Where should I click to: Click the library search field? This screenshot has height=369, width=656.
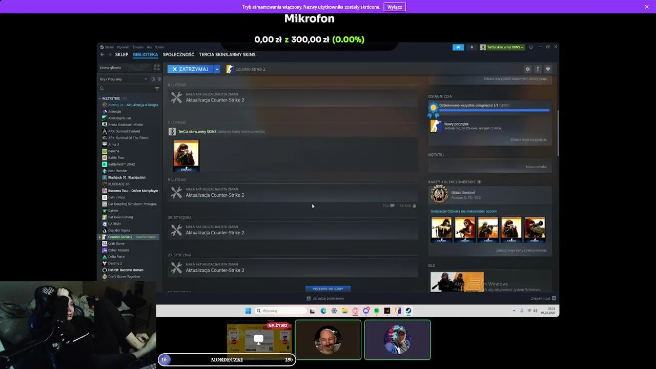(127, 89)
